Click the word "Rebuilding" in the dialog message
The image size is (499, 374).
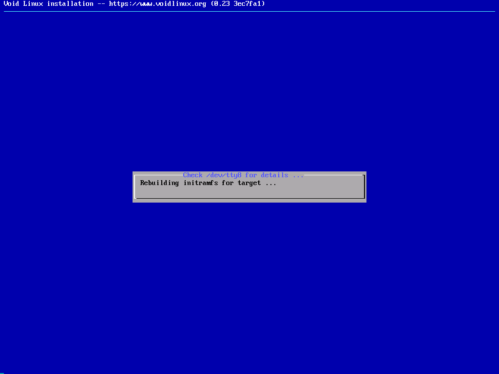[159, 183]
